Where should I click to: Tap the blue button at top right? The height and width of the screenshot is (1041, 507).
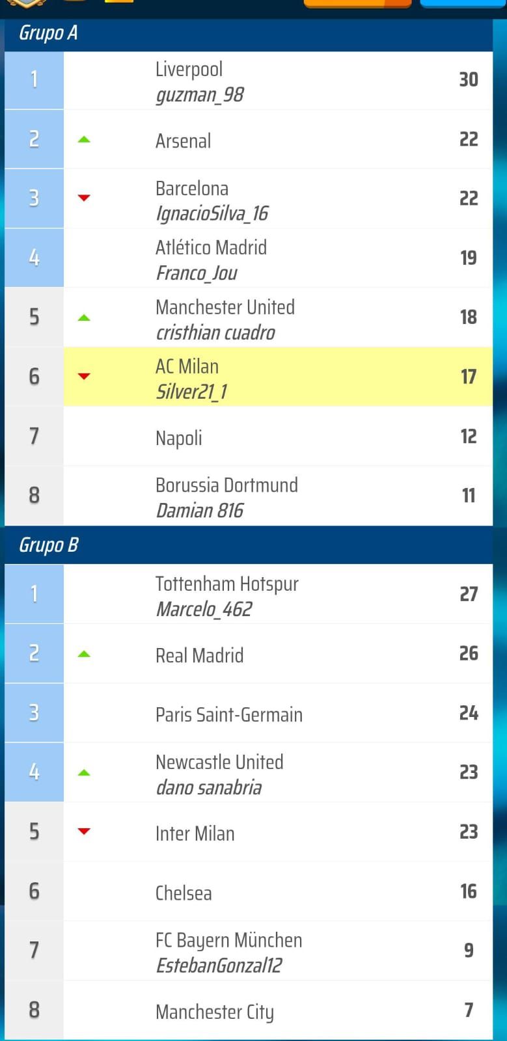[x=462, y=3]
